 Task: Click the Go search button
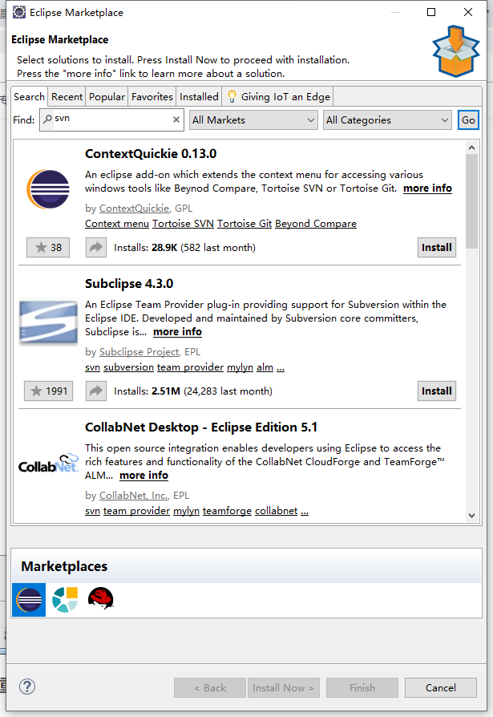pos(468,119)
